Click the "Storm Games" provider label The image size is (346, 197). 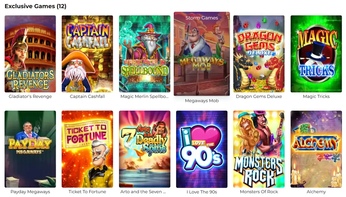pyautogui.click(x=202, y=18)
